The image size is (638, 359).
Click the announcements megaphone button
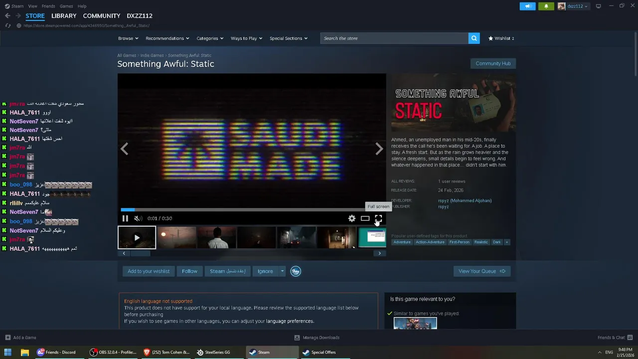point(528,6)
